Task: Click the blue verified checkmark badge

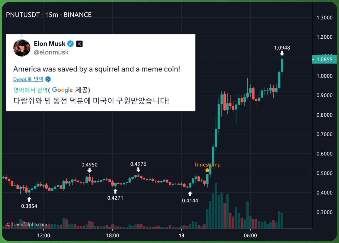Action: tap(71, 44)
